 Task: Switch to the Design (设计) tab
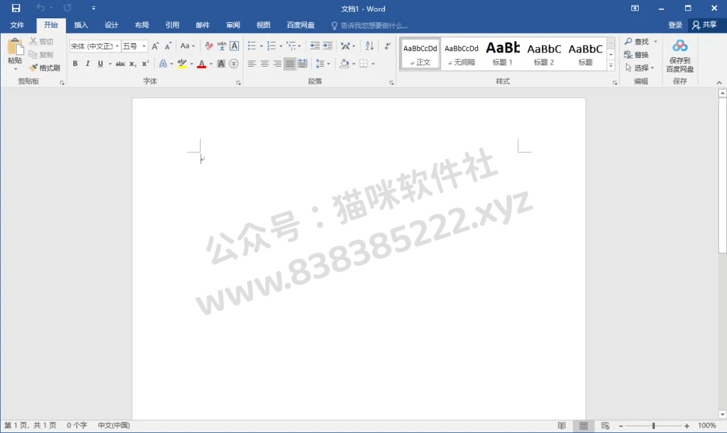point(111,25)
